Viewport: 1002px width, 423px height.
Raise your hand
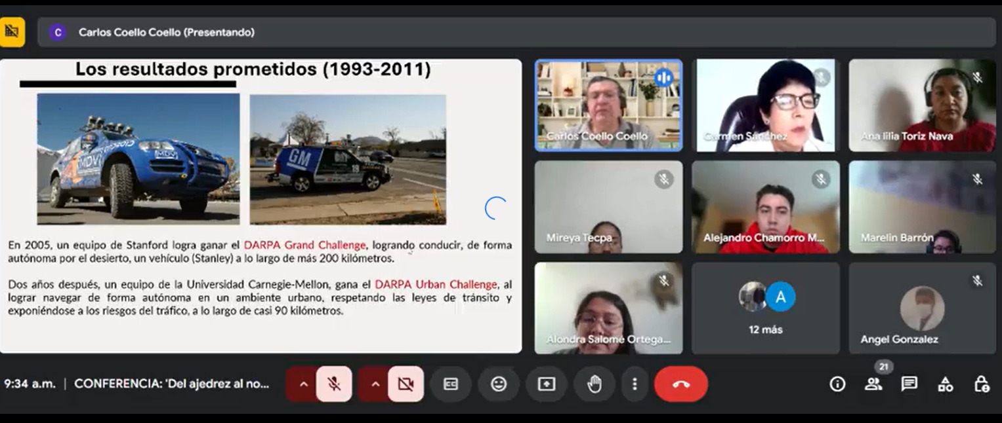click(595, 384)
